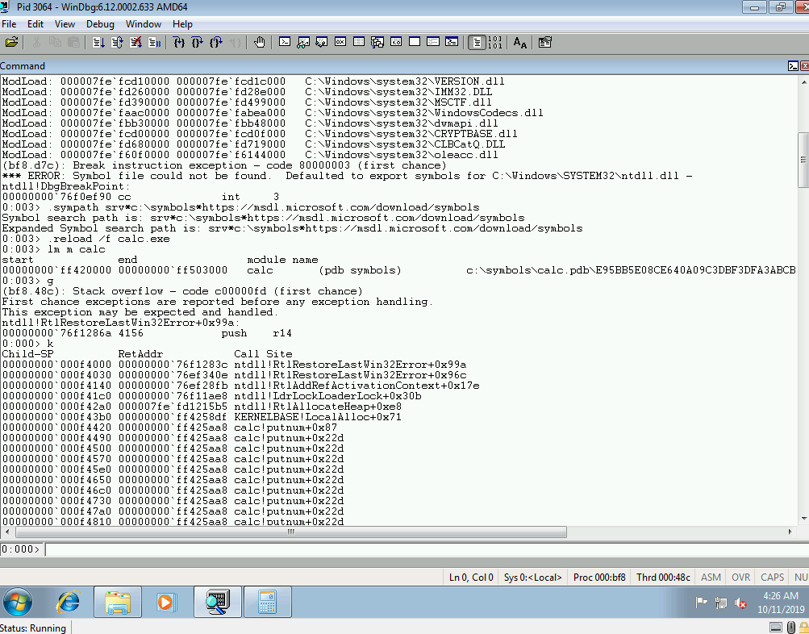809x634 pixels.
Task: Click the Command window horizontal scrollbar thumb
Action: [x=291, y=532]
